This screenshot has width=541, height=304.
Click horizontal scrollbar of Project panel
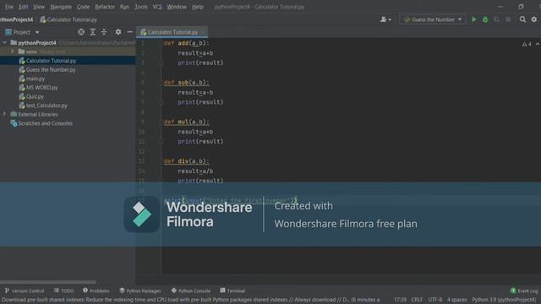pyautogui.click(x=48, y=282)
